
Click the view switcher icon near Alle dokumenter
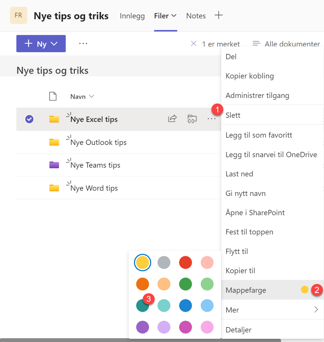point(256,43)
